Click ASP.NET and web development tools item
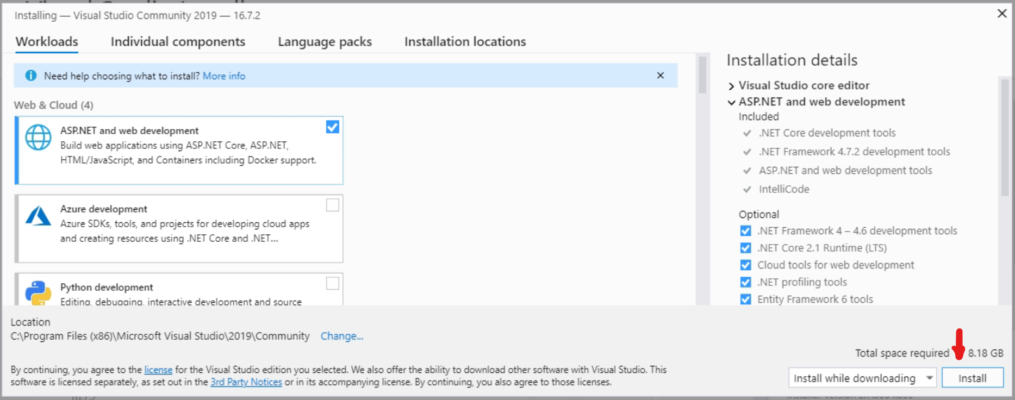1015x400 pixels. pos(845,170)
